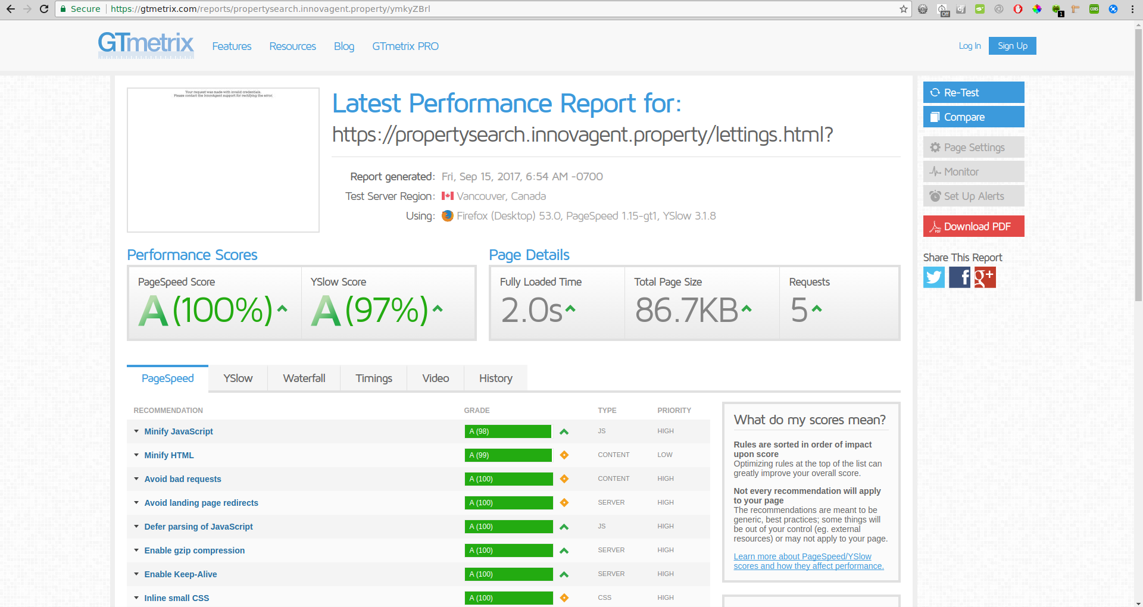Click the green up arrow for Minify JavaScript
1143x607 pixels.
tap(564, 431)
